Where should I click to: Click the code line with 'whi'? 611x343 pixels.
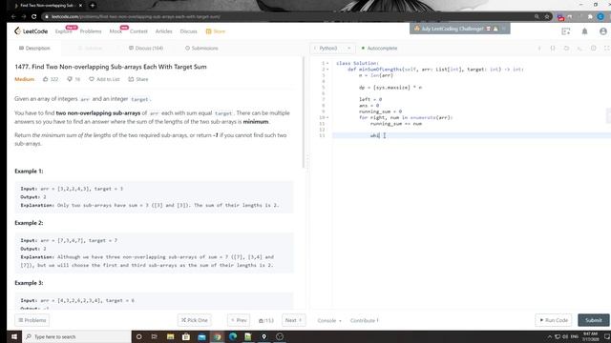(472, 135)
